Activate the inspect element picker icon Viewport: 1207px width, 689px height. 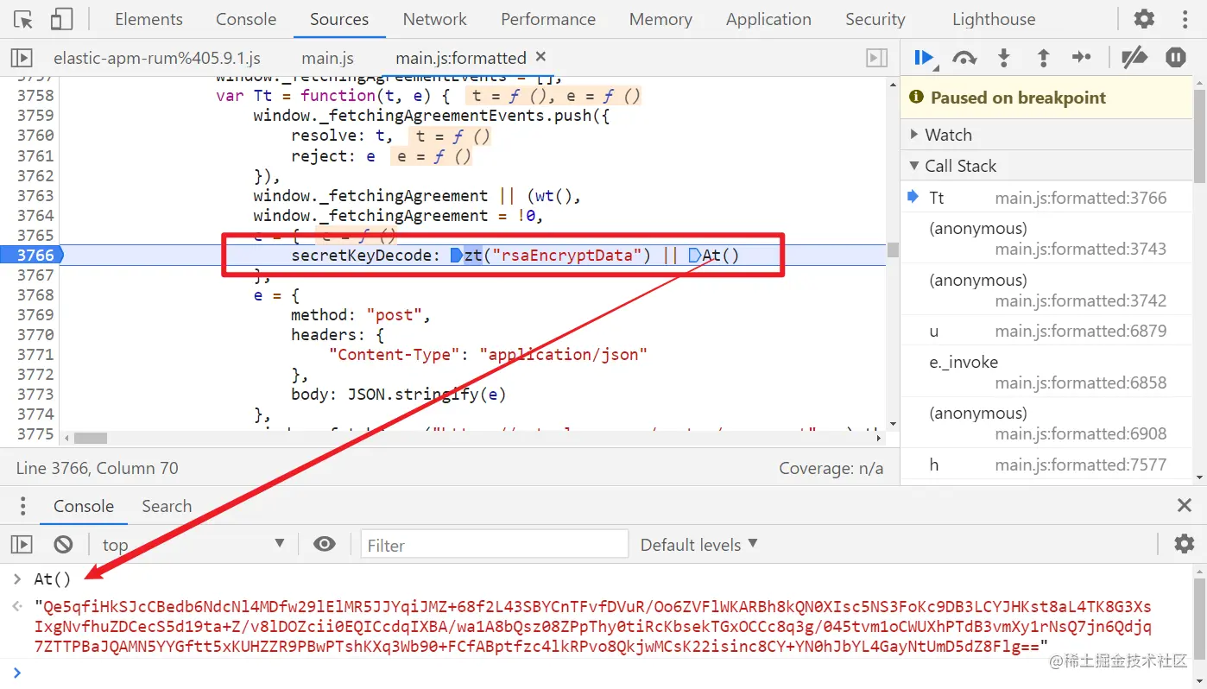(23, 19)
